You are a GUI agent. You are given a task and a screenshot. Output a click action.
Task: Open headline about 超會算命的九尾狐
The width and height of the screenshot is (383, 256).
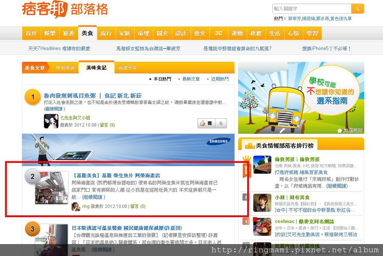click(238, 49)
